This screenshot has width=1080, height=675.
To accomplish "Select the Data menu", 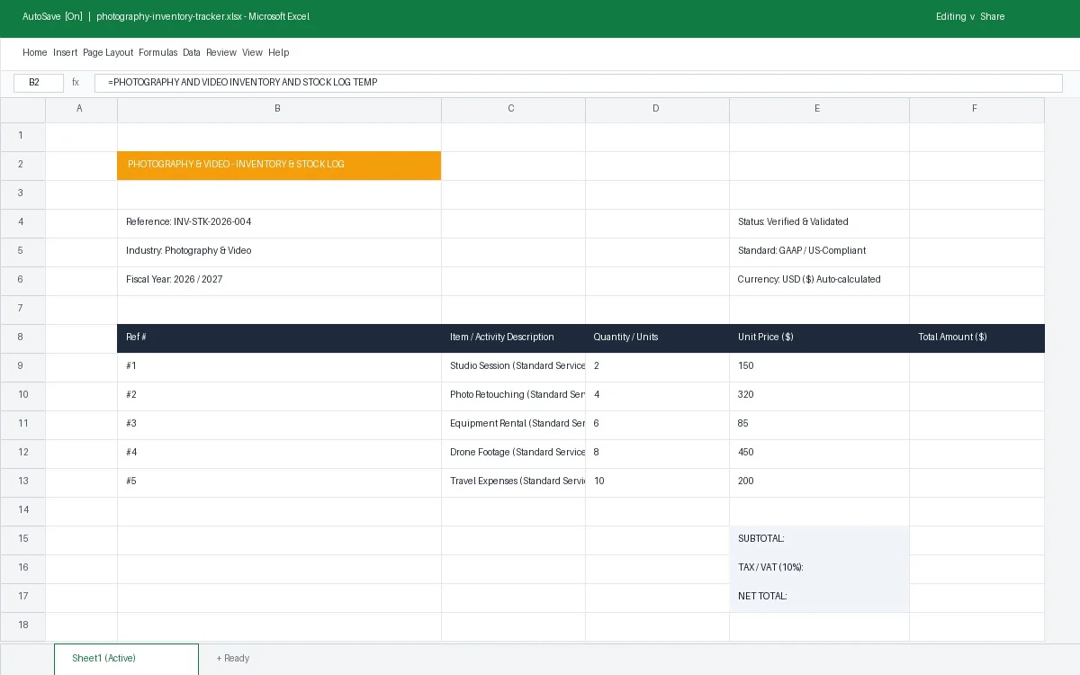I will pyautogui.click(x=192, y=53).
